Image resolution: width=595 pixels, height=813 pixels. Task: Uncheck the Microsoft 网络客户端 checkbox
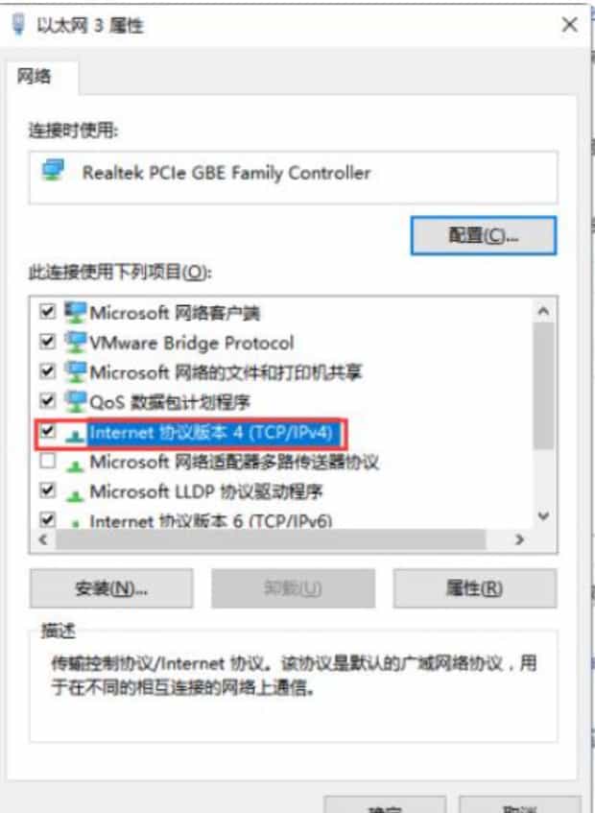tap(48, 312)
